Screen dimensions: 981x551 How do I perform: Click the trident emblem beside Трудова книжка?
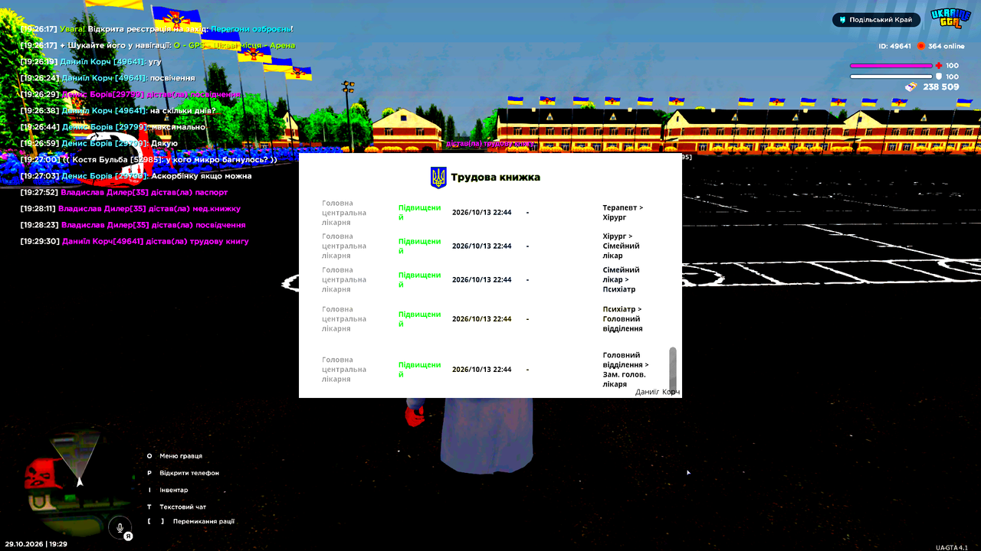coord(438,178)
